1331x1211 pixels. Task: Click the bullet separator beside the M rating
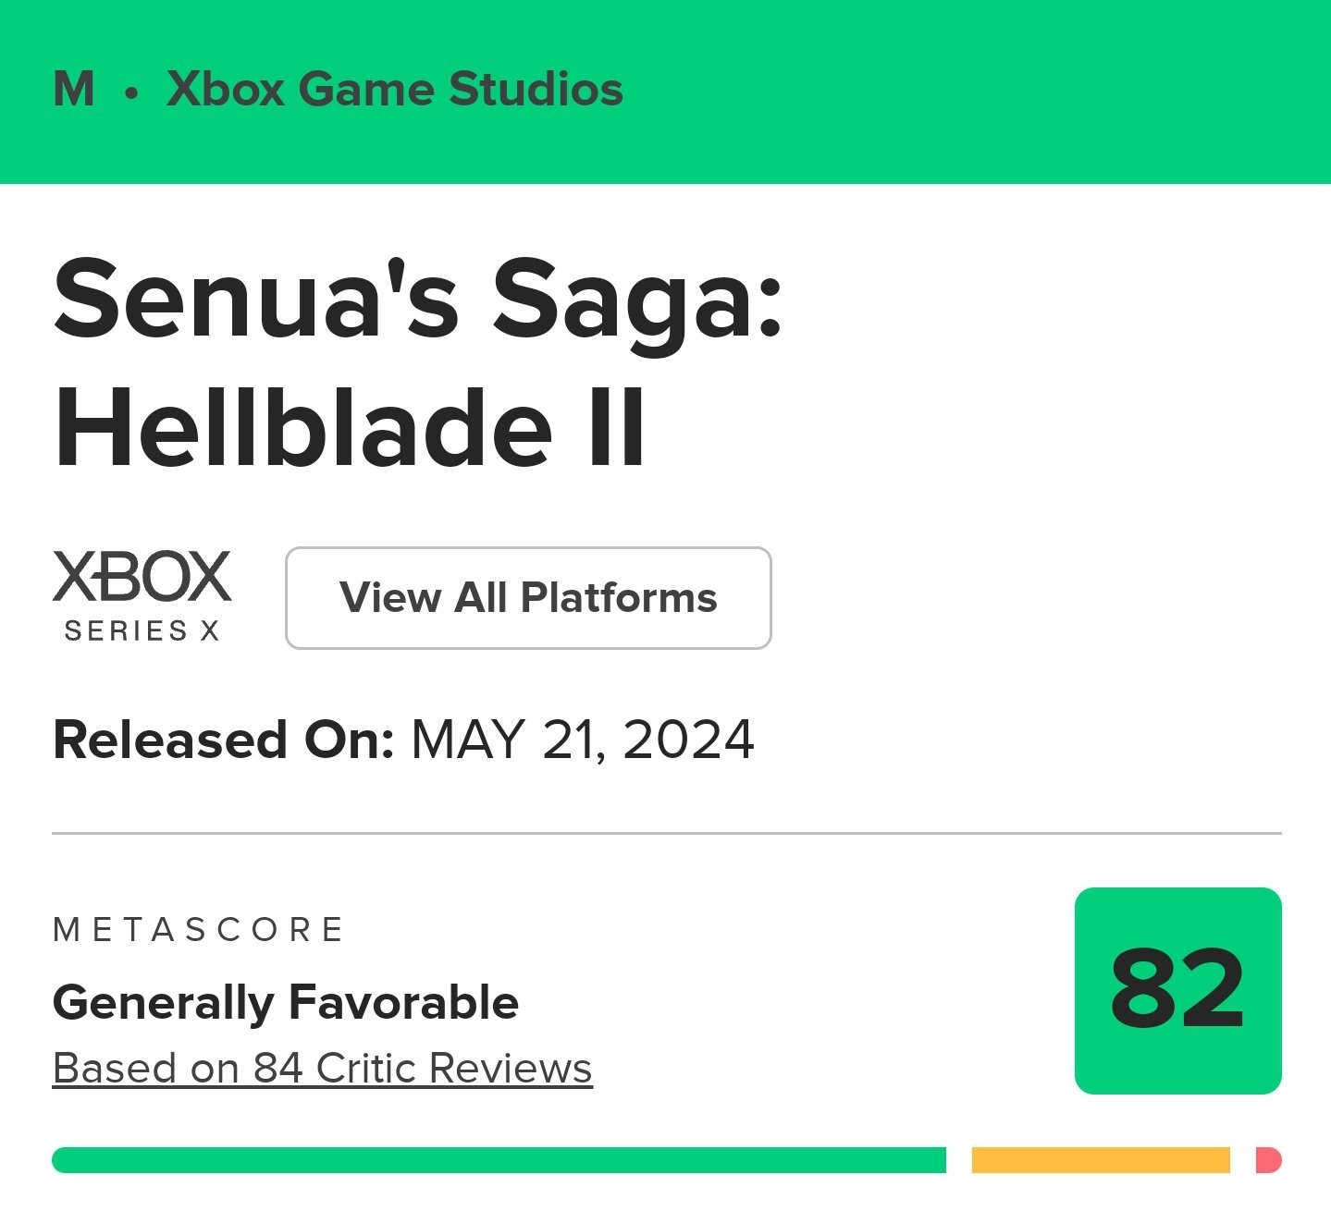click(x=131, y=92)
